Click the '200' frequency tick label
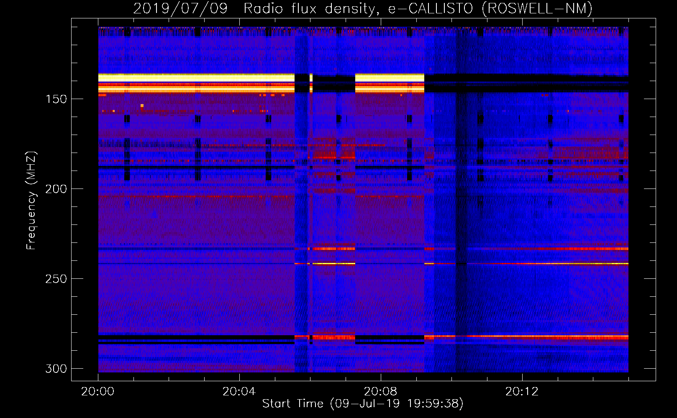This screenshot has height=418, width=677. pos(56,189)
